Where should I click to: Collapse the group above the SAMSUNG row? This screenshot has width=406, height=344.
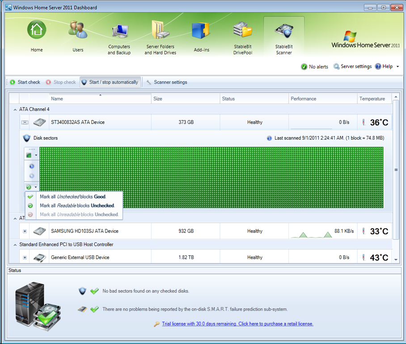click(x=15, y=219)
